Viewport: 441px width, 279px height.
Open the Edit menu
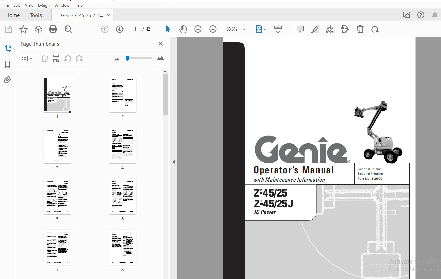point(17,5)
